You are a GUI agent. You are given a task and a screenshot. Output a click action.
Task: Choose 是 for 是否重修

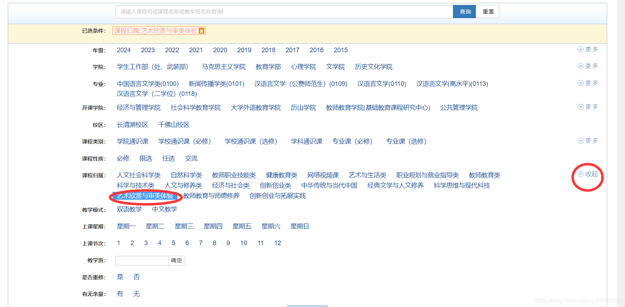pyautogui.click(x=120, y=277)
